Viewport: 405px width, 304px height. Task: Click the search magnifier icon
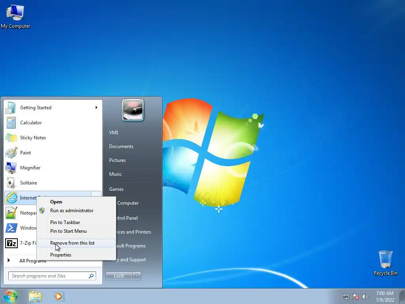tap(91, 276)
